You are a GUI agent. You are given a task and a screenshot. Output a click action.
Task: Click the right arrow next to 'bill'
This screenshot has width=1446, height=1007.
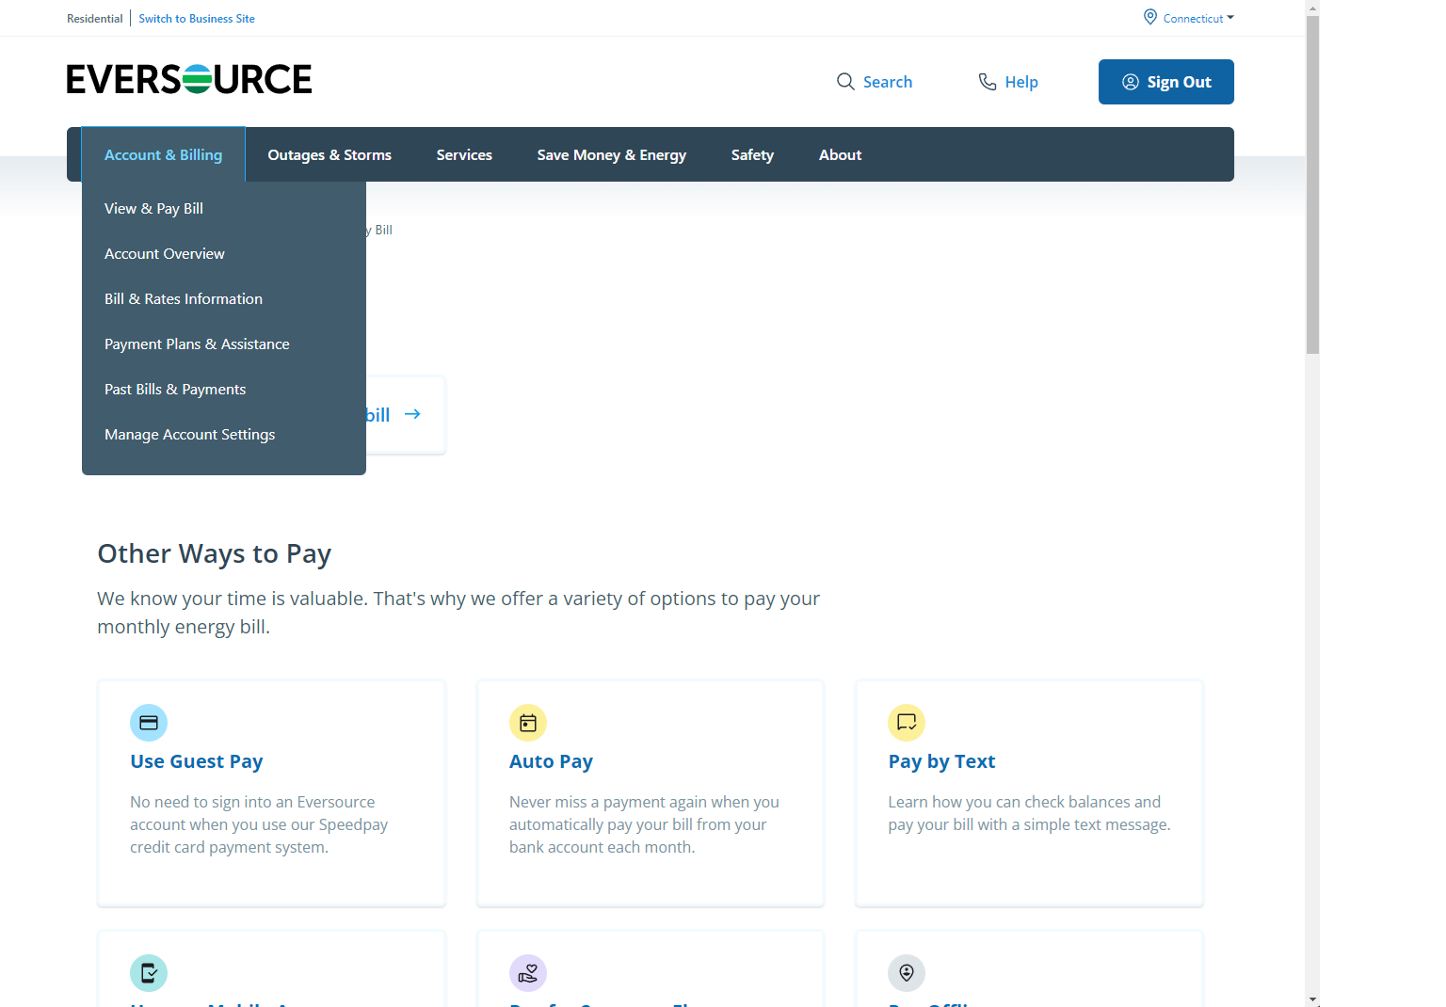412,414
